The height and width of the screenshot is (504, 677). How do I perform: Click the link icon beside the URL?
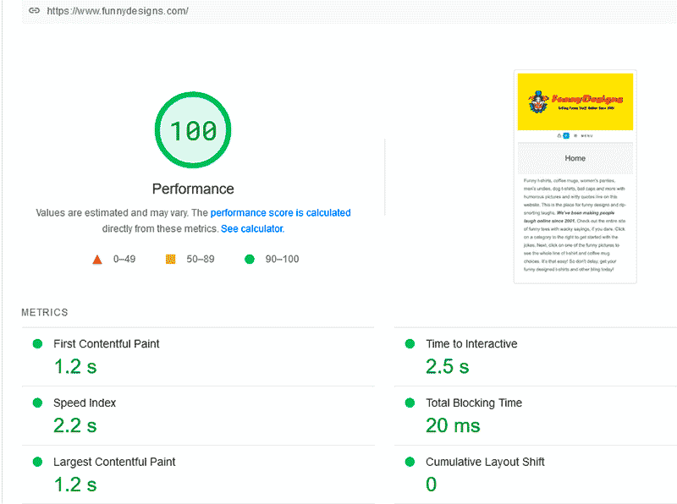coord(34,12)
